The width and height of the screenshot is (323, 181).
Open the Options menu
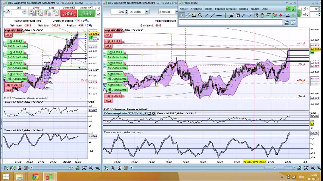point(244,9)
